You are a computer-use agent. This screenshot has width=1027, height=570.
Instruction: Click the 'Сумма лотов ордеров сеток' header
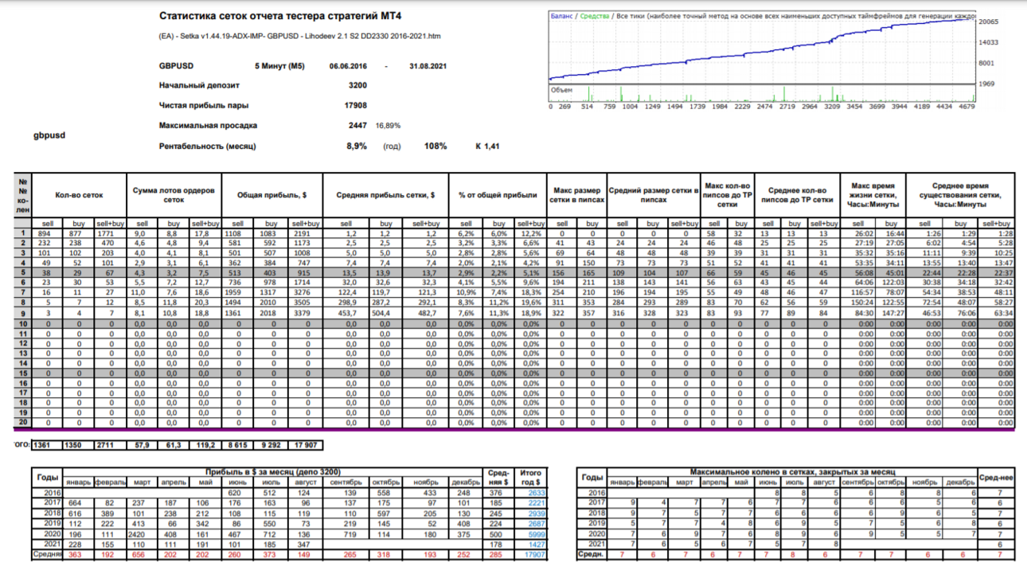(175, 195)
